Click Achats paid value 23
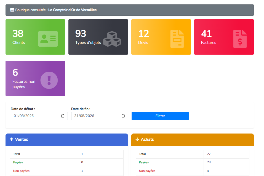The image size is (264, 176). tap(209, 162)
